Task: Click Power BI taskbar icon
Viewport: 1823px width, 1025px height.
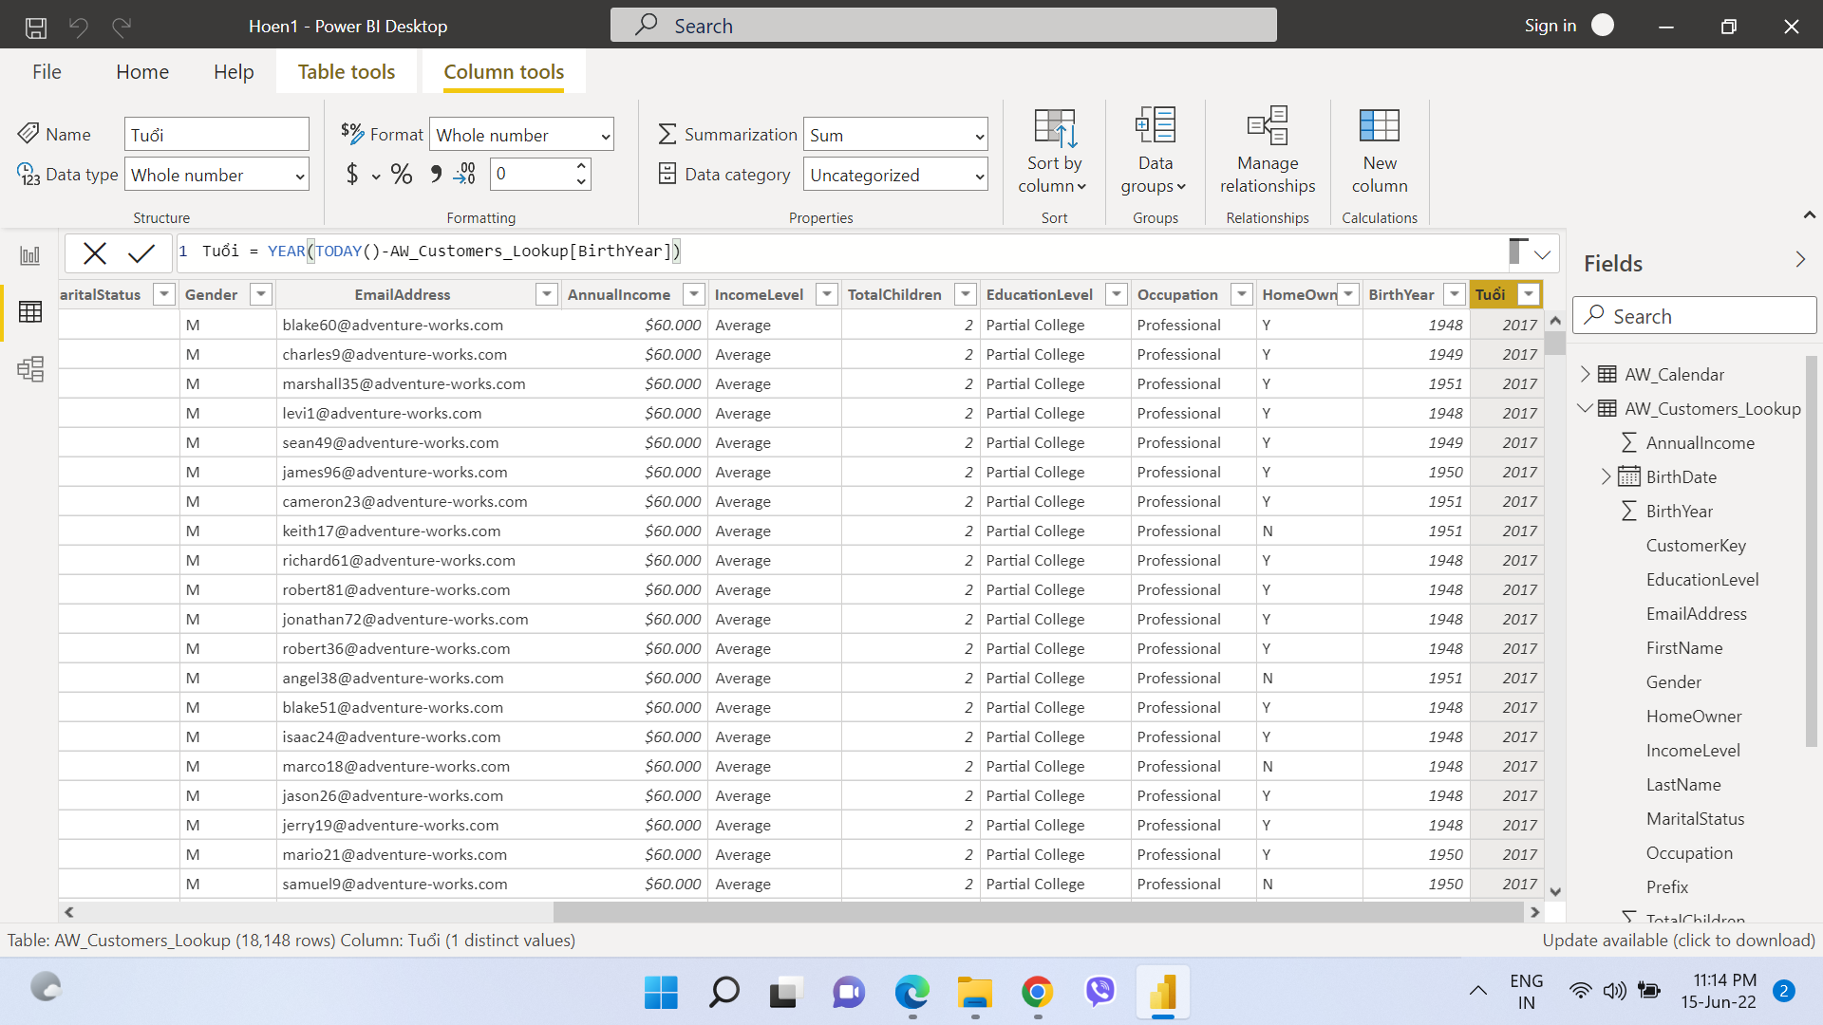Action: click(1162, 993)
